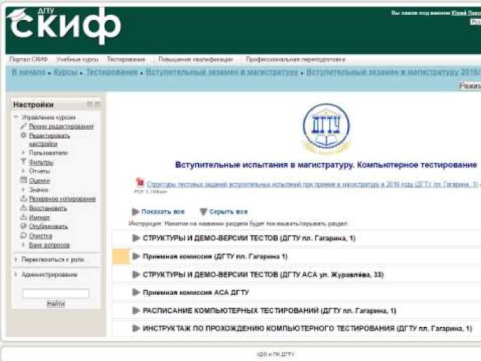This screenshot has height=361, width=481.
Task: Click the Показать все link
Action: pos(163,211)
